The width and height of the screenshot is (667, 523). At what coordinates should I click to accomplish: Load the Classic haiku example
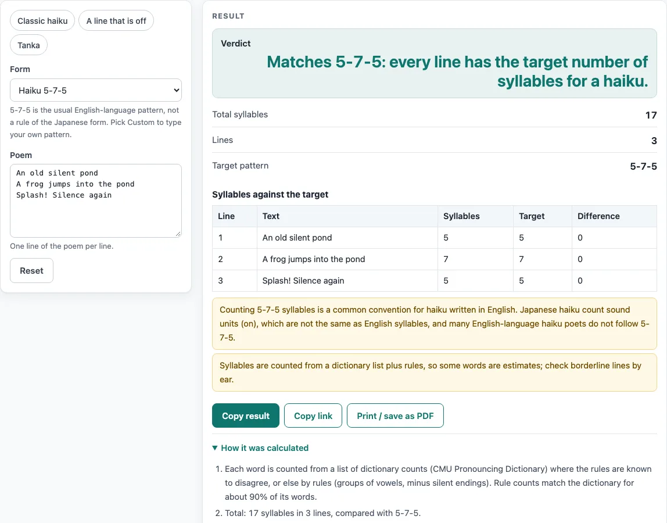tap(42, 21)
